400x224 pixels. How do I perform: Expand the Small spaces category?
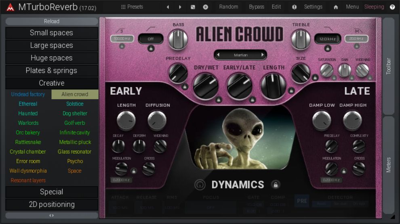click(x=52, y=33)
